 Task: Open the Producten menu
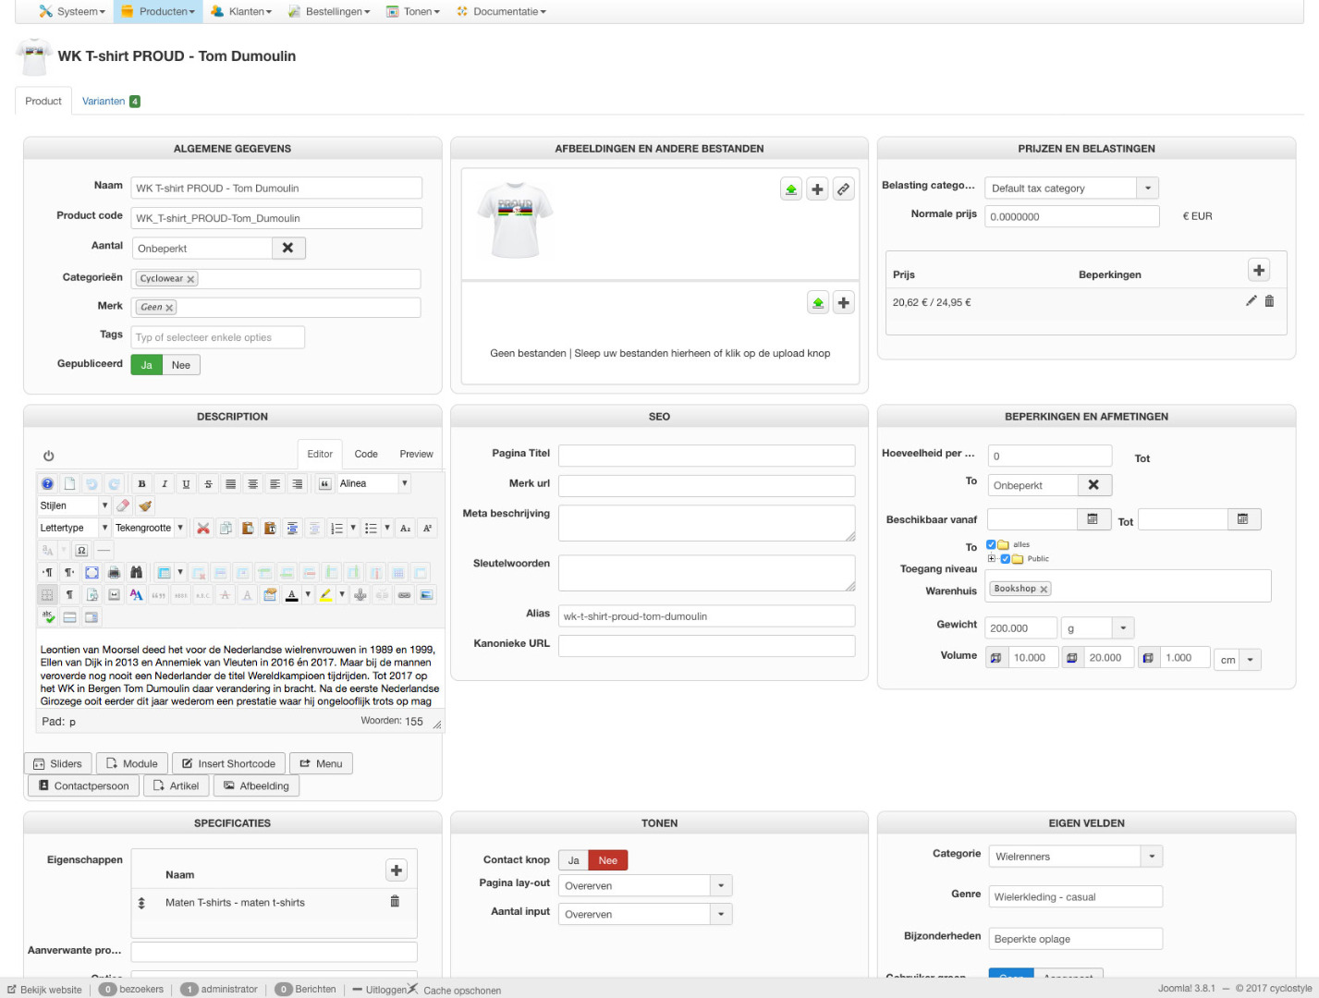(159, 11)
